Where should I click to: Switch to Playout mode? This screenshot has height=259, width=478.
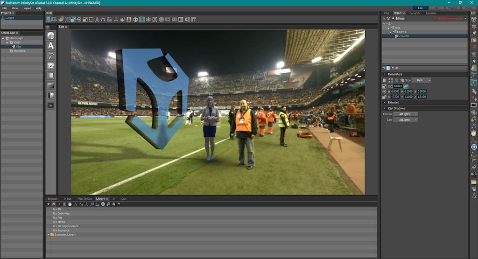click(451, 8)
